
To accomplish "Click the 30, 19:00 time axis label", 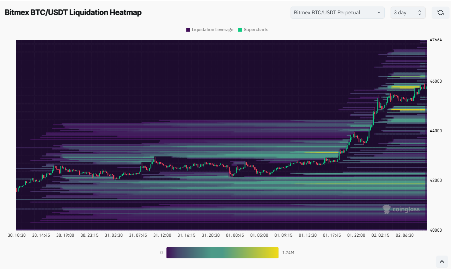I will (65, 235).
